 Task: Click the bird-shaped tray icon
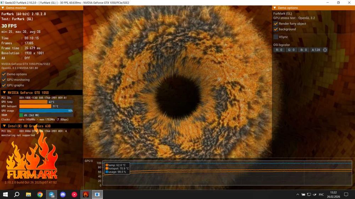click(315, 194)
